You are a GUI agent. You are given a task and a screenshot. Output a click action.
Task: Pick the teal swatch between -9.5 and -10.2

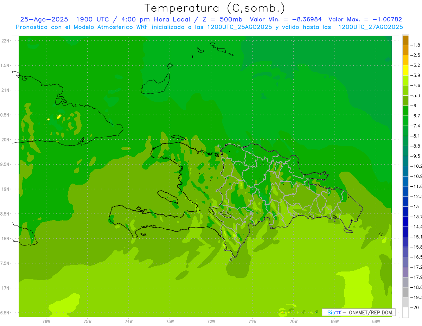coord(405,161)
